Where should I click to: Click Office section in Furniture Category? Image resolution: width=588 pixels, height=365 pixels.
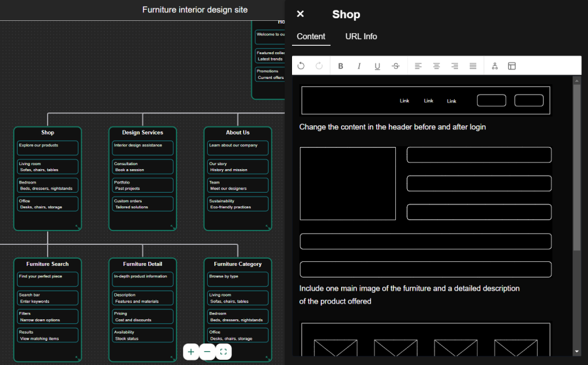pyautogui.click(x=238, y=335)
